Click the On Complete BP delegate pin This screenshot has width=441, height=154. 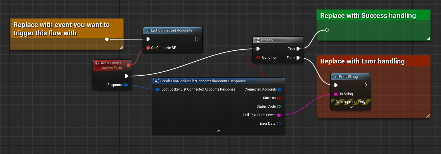click(x=148, y=48)
